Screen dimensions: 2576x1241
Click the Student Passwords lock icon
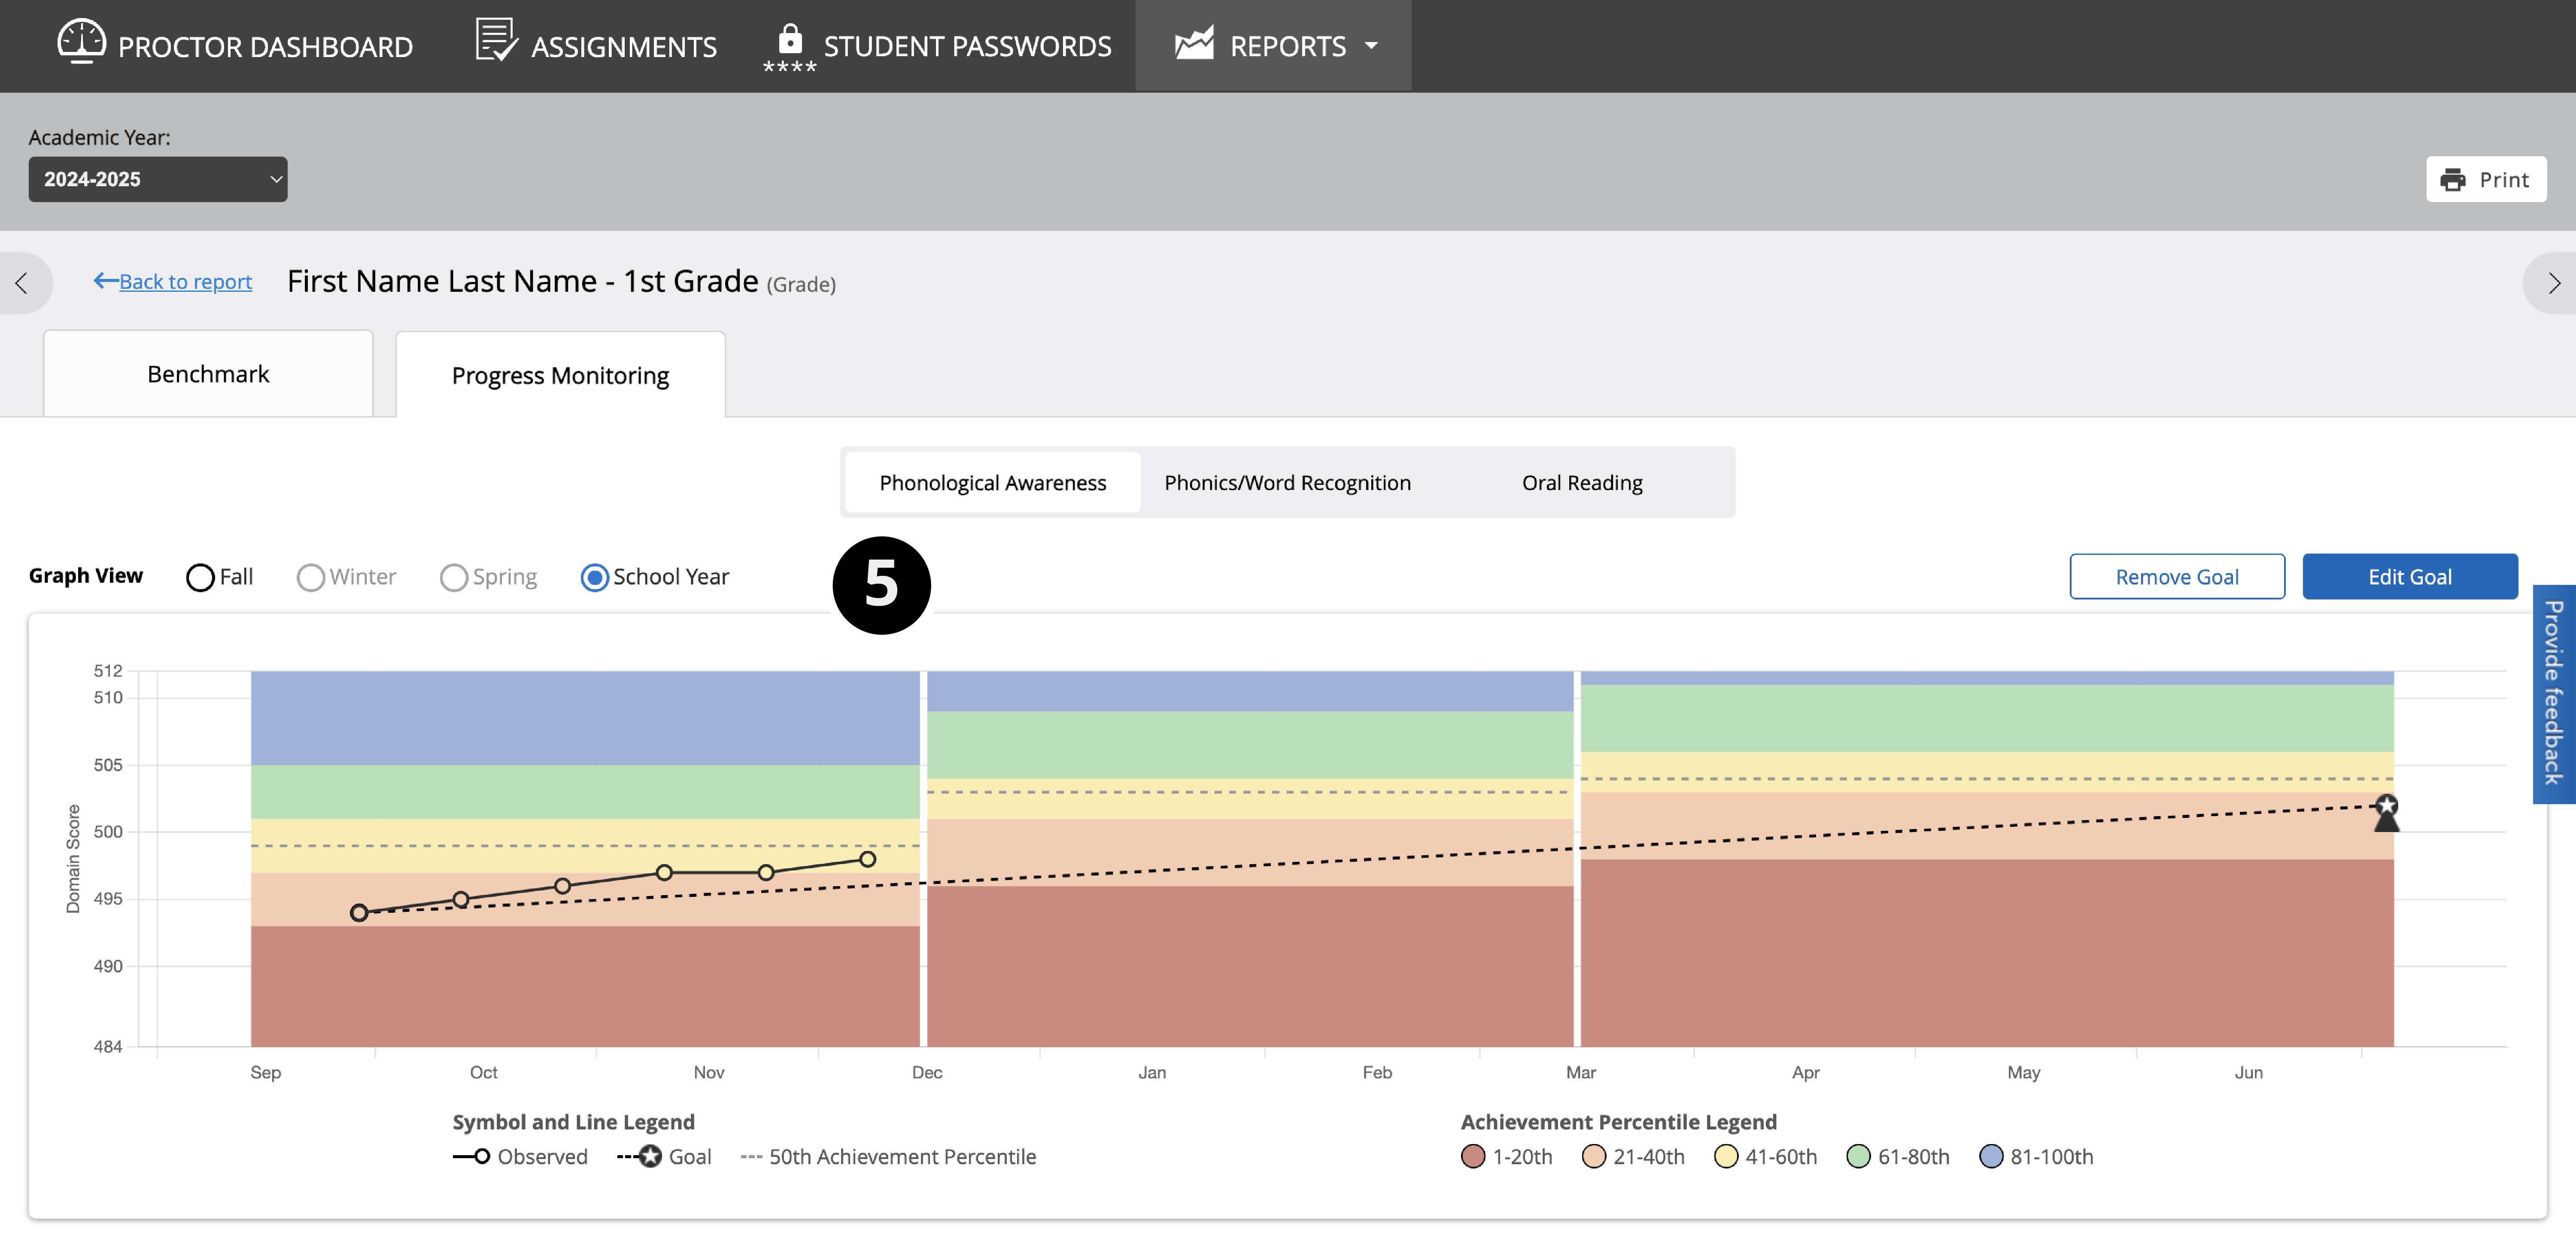coord(790,40)
